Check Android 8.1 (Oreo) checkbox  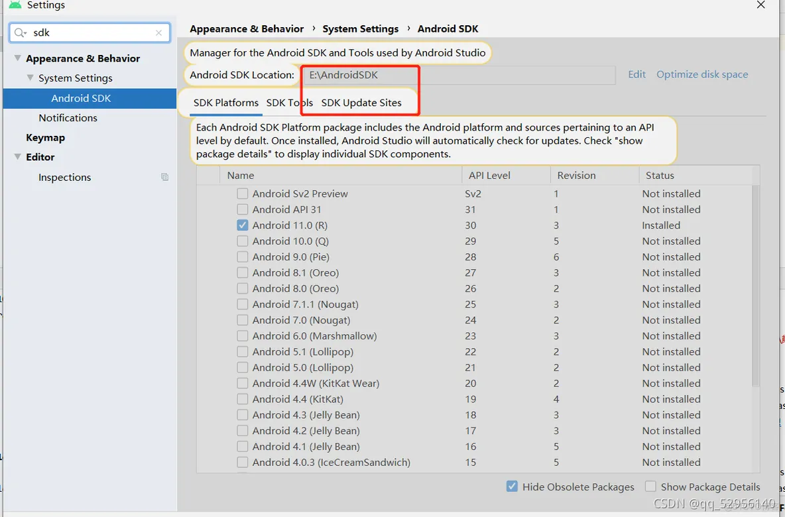coord(242,273)
